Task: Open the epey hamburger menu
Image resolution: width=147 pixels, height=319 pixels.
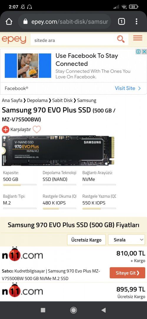Action: click(138, 38)
